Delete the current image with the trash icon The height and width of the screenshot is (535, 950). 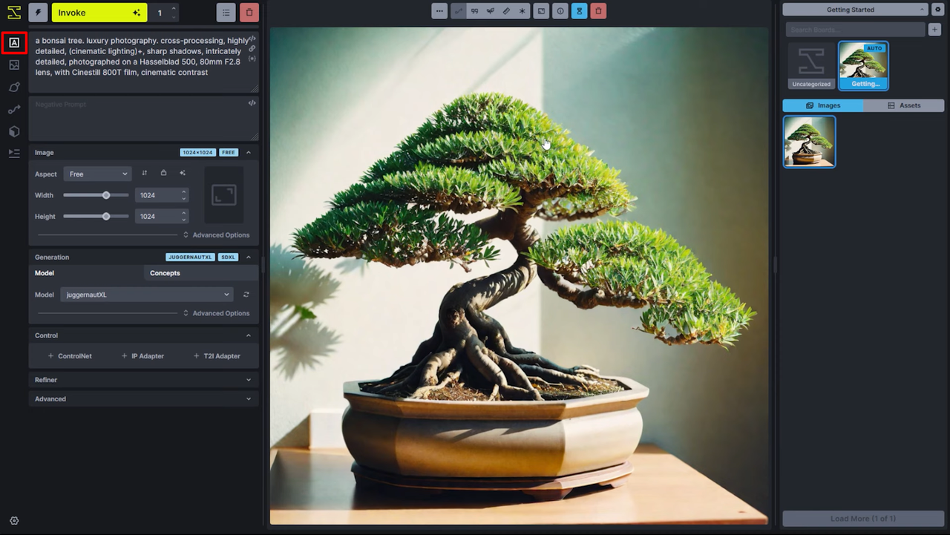click(598, 11)
